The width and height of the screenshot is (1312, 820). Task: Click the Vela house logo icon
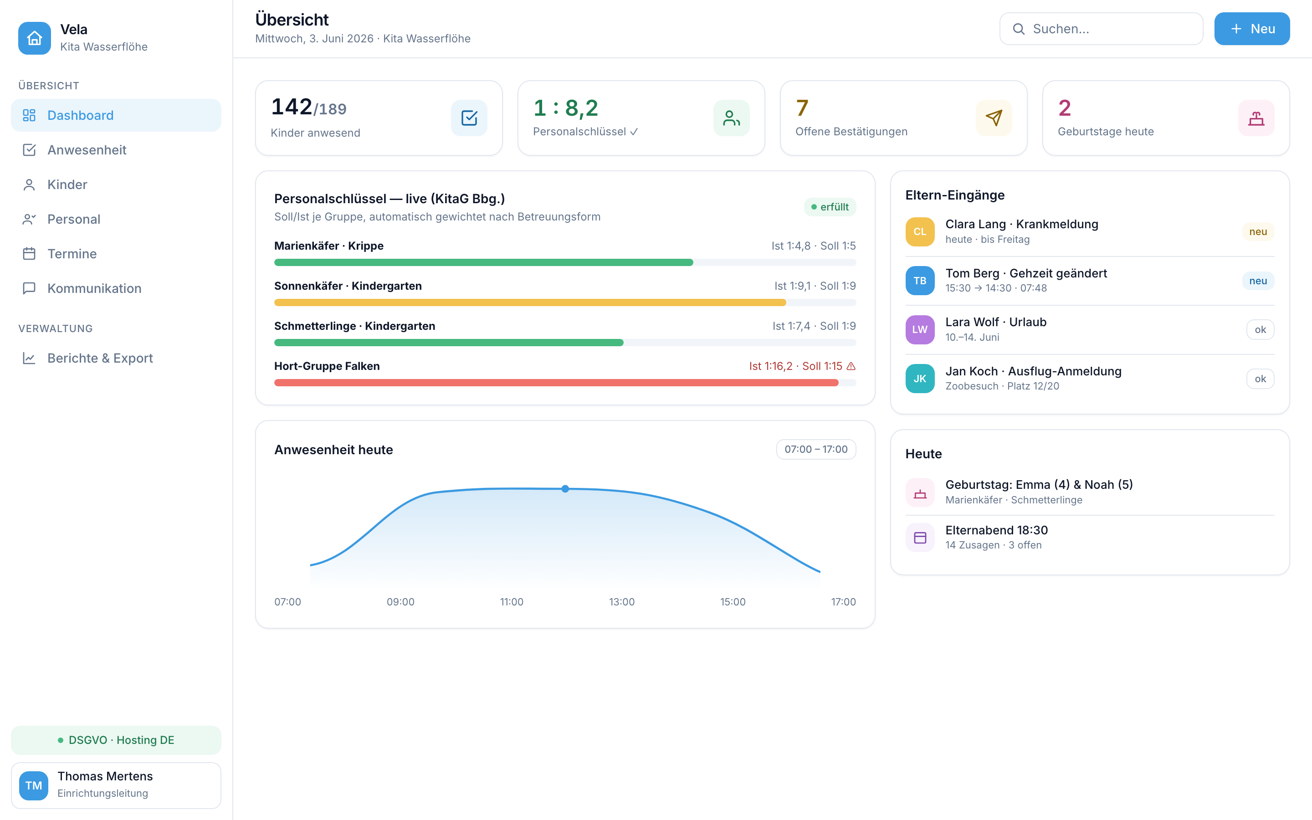[x=34, y=38]
